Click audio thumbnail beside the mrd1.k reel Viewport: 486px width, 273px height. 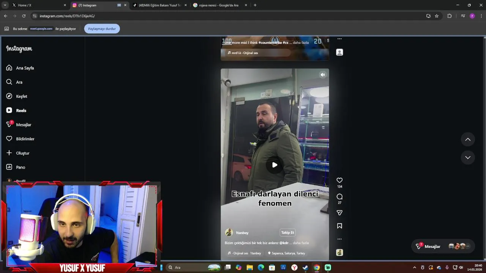click(x=339, y=52)
